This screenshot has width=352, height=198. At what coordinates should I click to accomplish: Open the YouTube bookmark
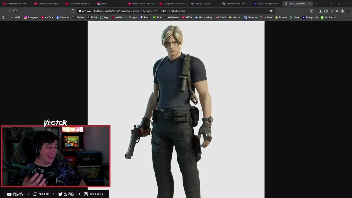[x=47, y=17]
